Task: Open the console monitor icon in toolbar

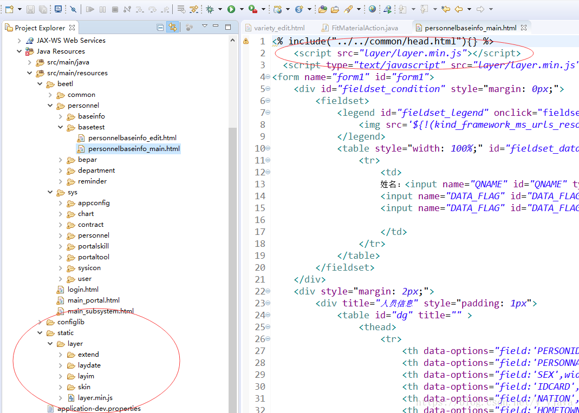Action: pyautogui.click(x=58, y=9)
